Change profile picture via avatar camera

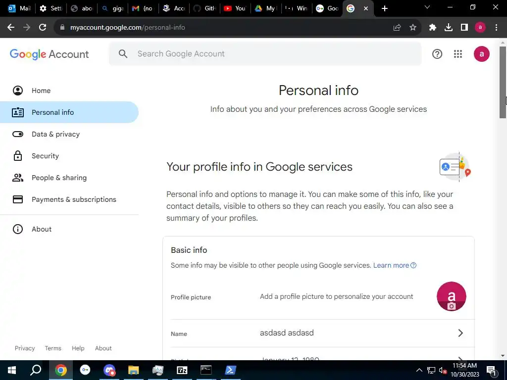pyautogui.click(x=452, y=296)
